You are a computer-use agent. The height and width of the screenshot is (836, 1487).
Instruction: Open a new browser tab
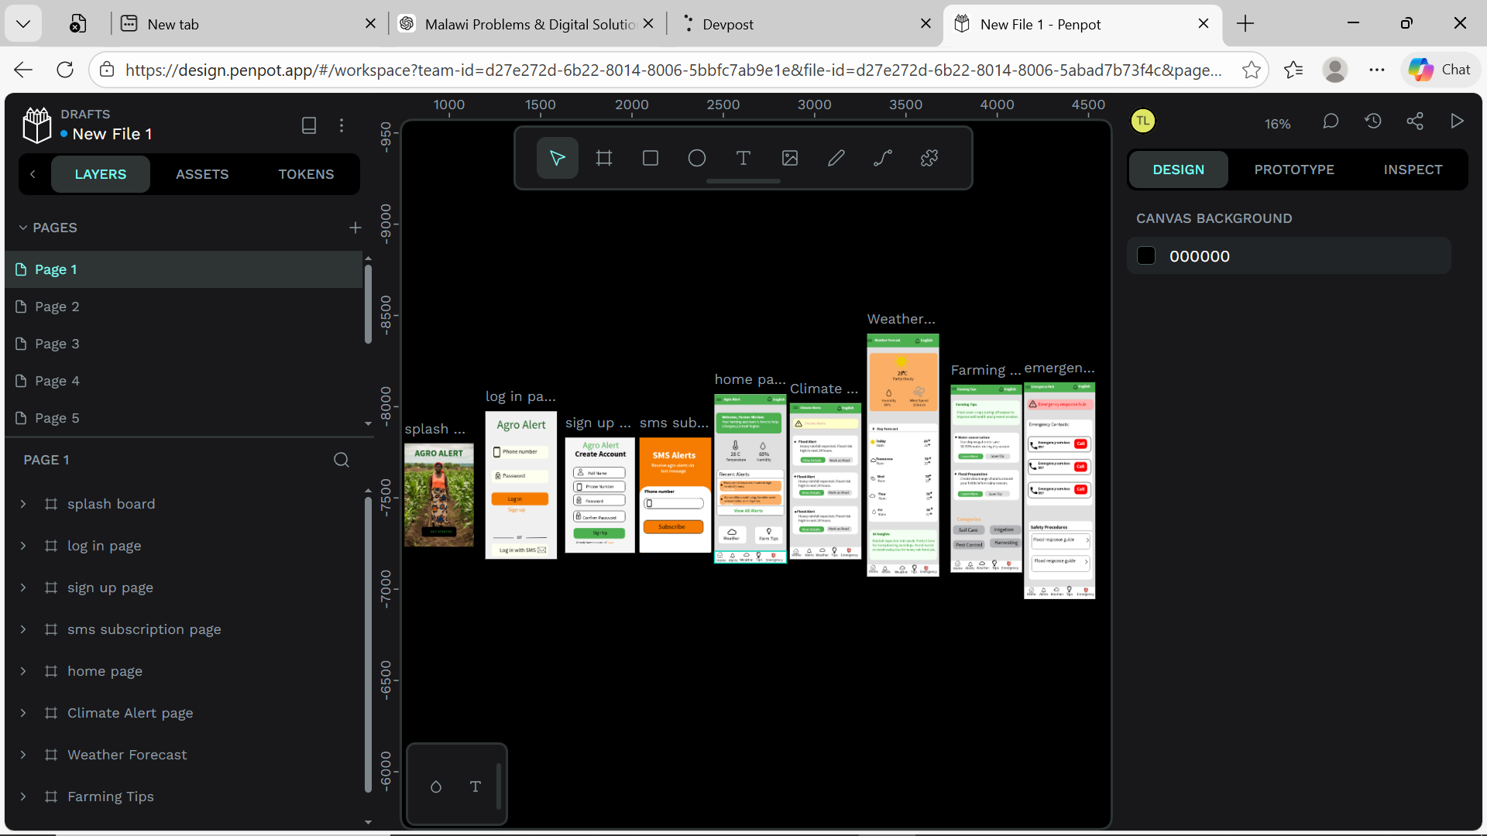(1245, 24)
